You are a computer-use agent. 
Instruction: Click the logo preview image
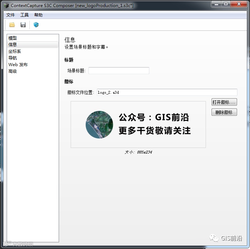coord(138,124)
